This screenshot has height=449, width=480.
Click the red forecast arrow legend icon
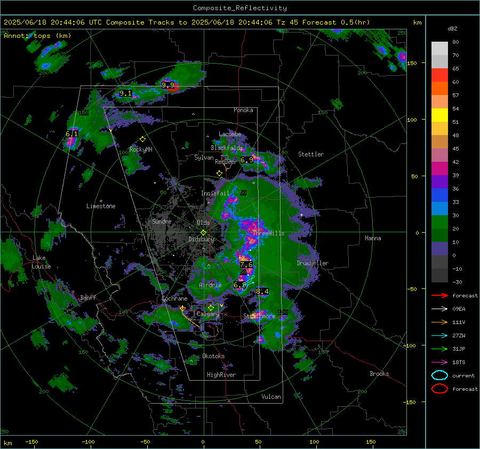439,295
